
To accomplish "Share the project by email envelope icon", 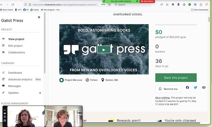I will pyautogui.click(x=204, y=87).
